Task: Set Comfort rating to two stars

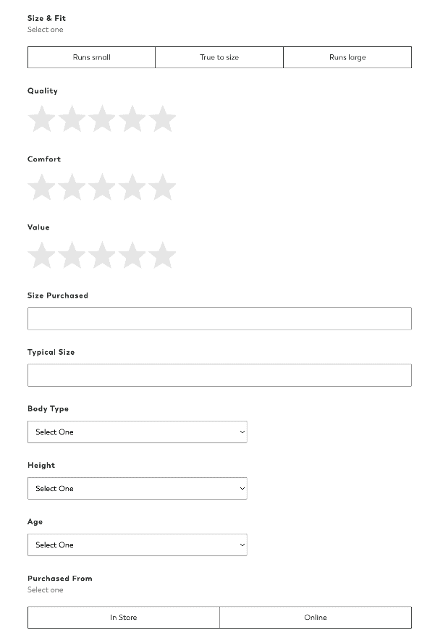Action: 72,188
